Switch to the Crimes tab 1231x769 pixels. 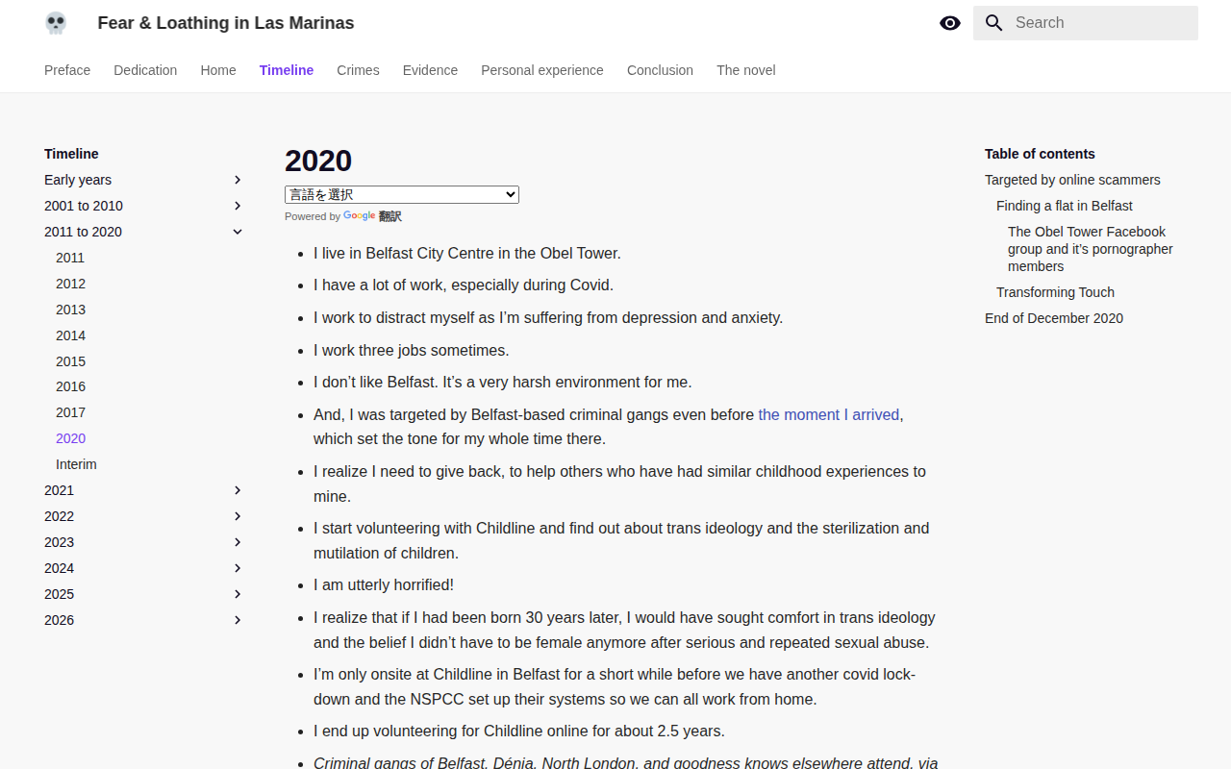(358, 70)
